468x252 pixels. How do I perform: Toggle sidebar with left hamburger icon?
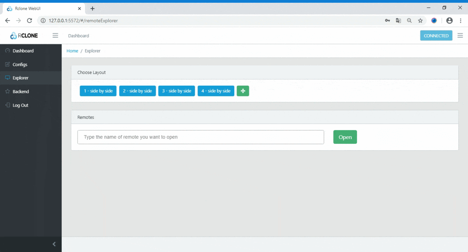[55, 35]
